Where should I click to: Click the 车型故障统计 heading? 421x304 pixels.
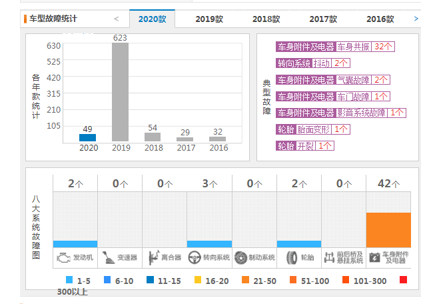pos(53,19)
